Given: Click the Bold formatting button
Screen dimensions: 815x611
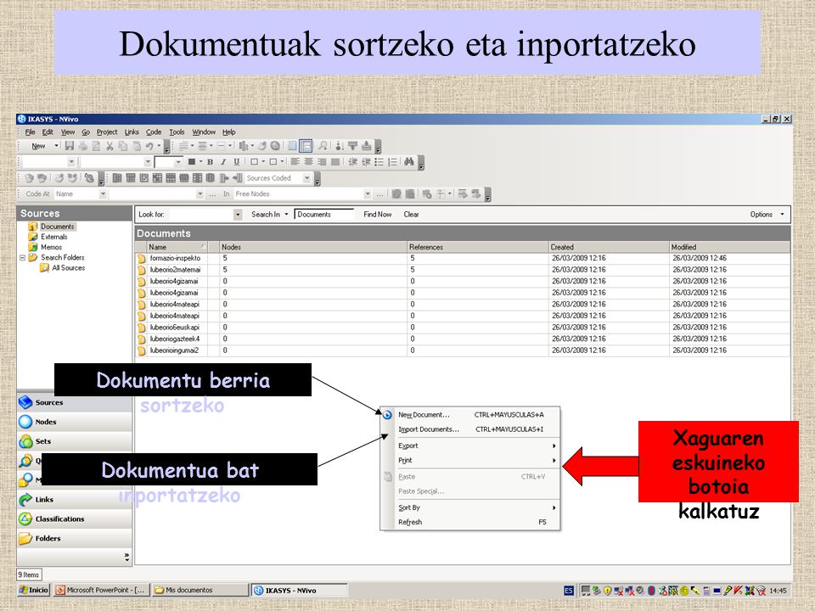Looking at the screenshot, I should (210, 162).
